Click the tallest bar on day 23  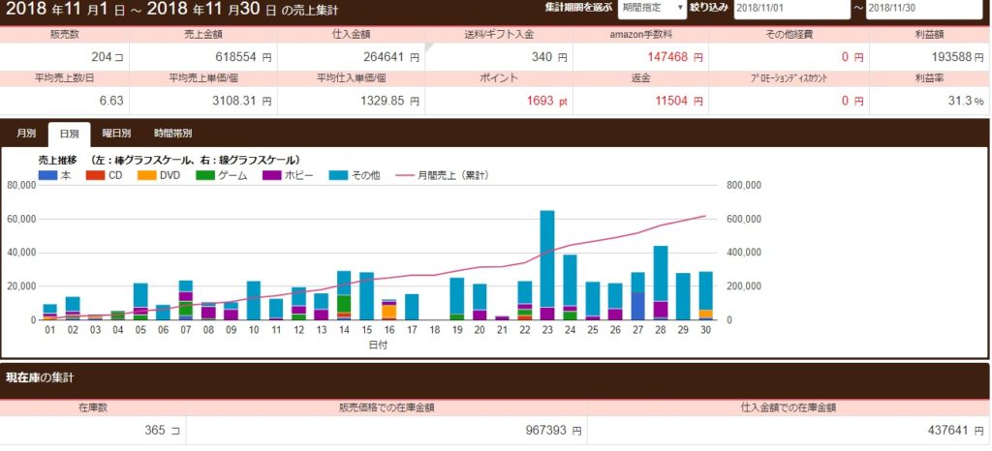pos(547,261)
